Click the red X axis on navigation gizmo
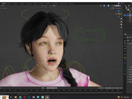Image resolution: width=132 pixels, height=99 pixels. (122, 14)
